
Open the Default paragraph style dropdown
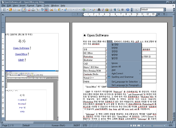(x=165, y=10)
